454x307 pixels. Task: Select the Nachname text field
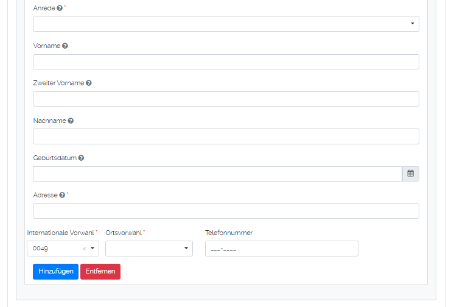coord(226,136)
